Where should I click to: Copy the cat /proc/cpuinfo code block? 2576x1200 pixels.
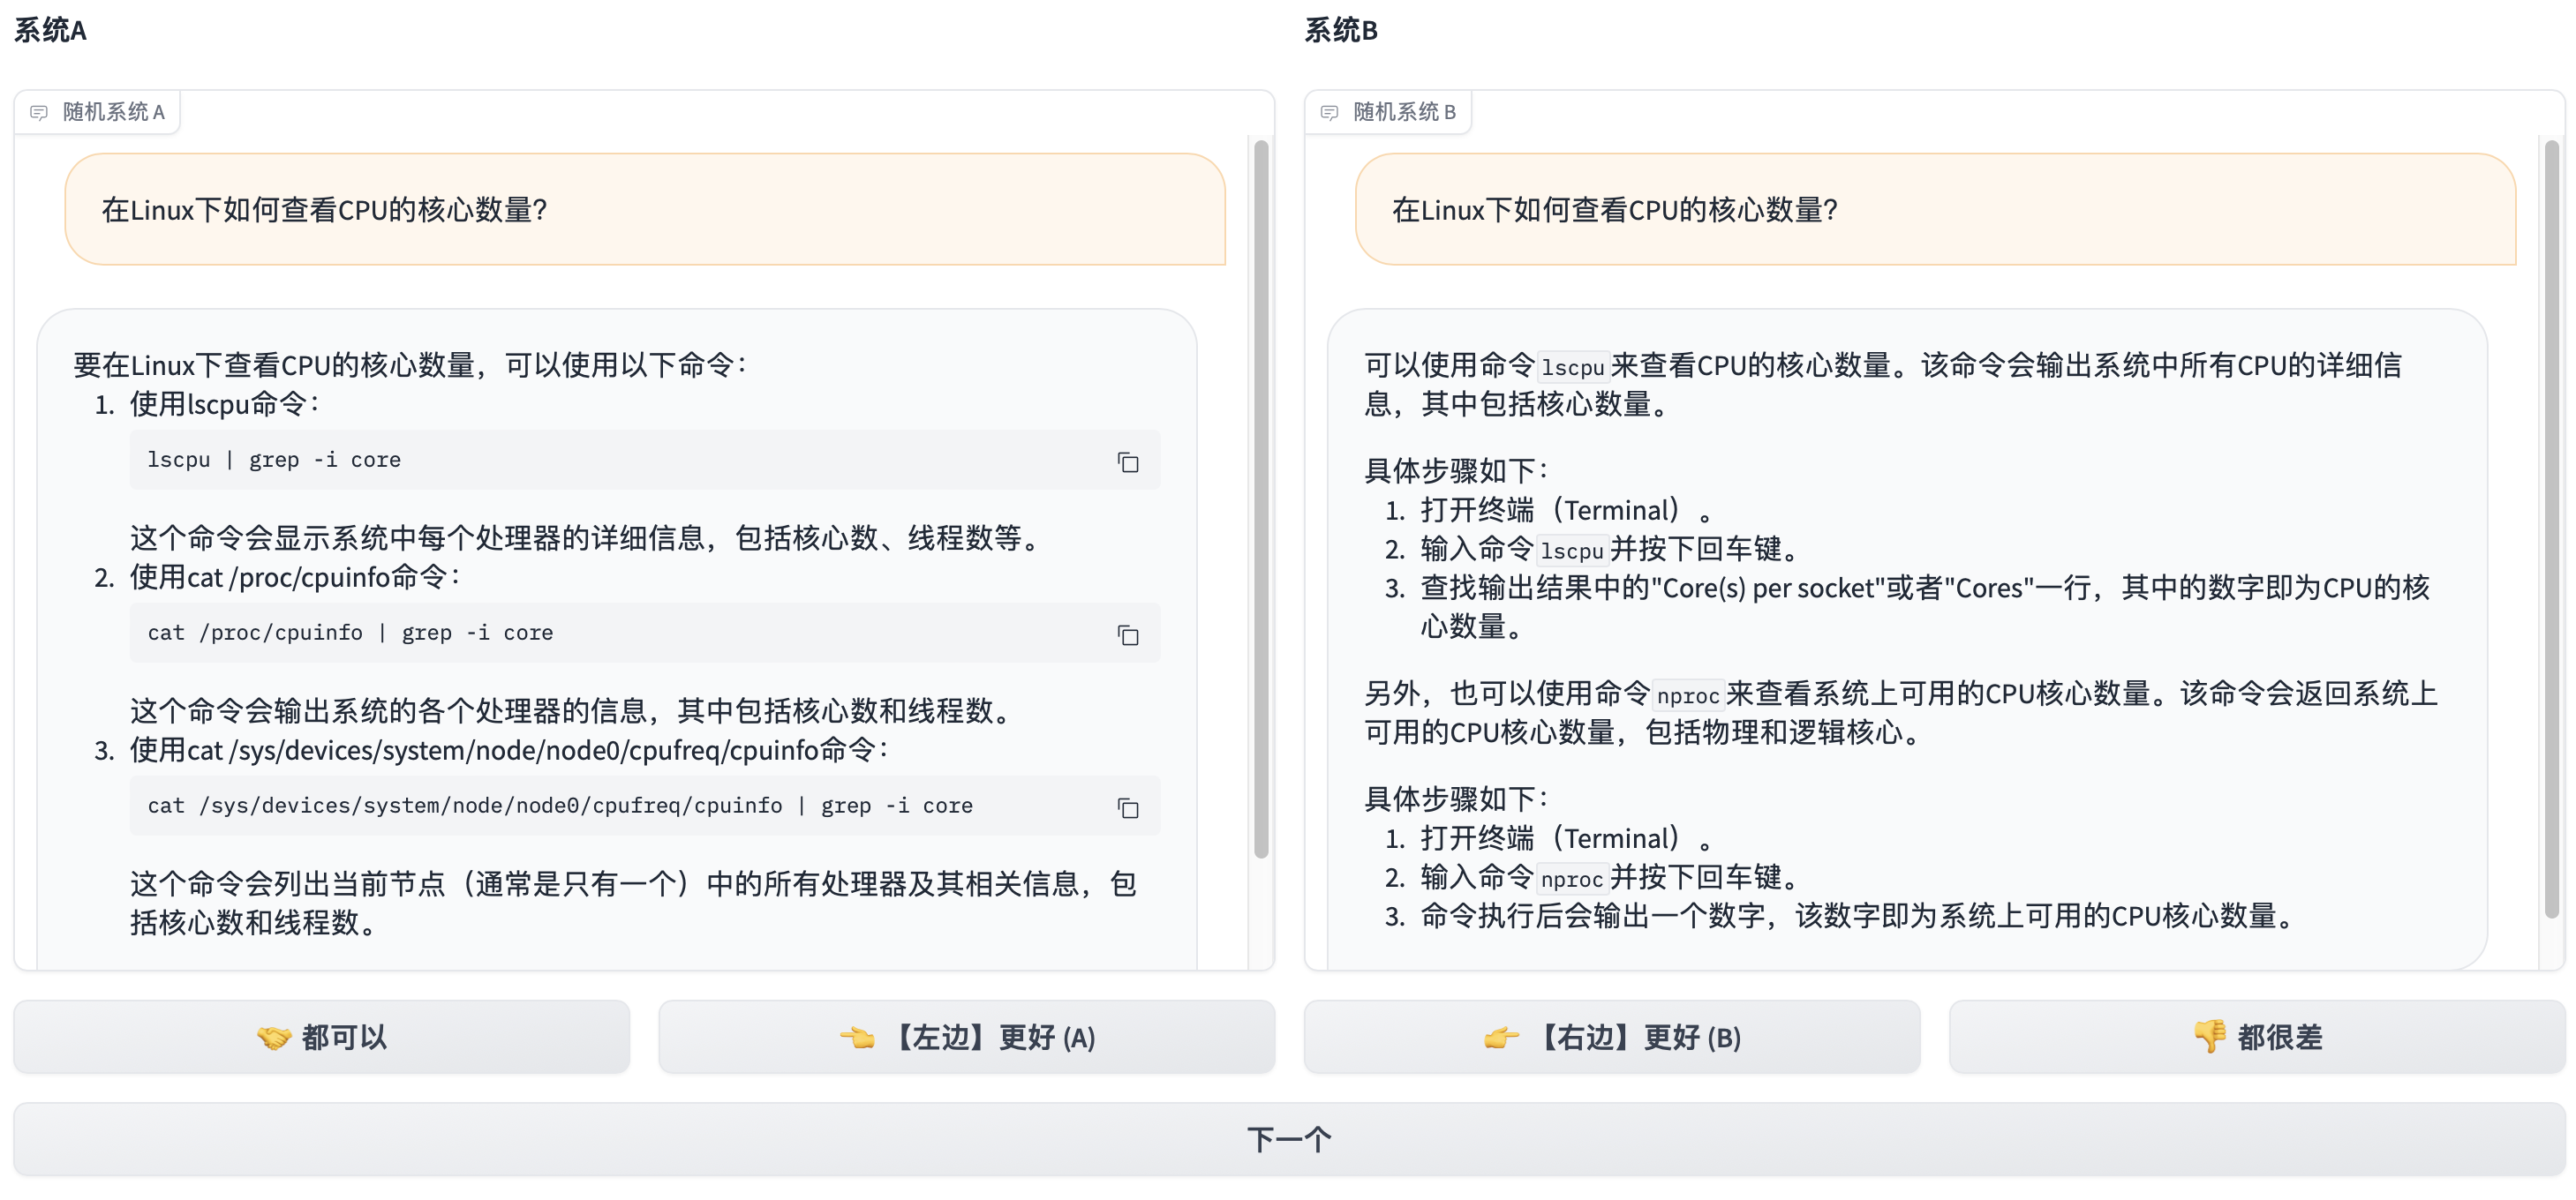1127,634
